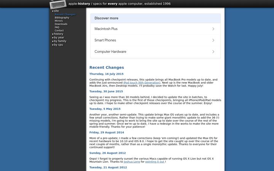Open Smart Phones in Discover more
274x171 pixels.
coord(155,40)
